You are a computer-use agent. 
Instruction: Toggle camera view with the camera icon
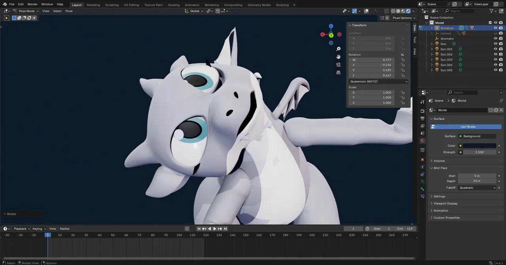click(x=338, y=65)
